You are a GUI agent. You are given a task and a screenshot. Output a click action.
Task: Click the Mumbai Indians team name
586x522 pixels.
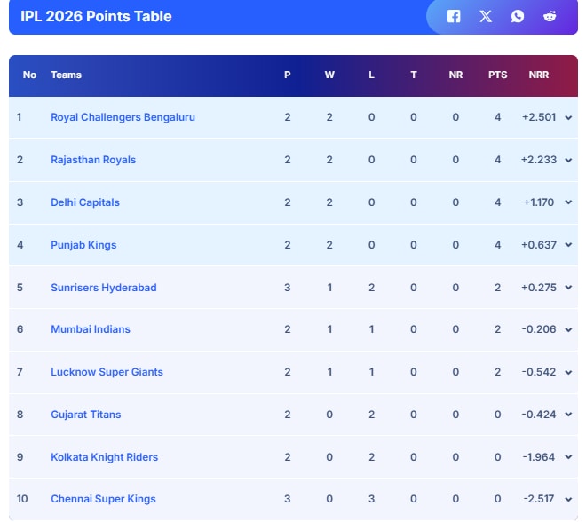click(x=91, y=329)
